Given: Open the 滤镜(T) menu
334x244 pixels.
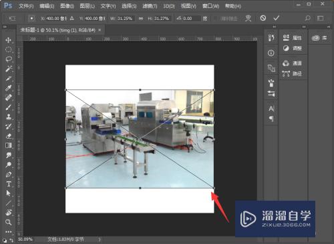Looking at the screenshot, I should [x=150, y=6].
